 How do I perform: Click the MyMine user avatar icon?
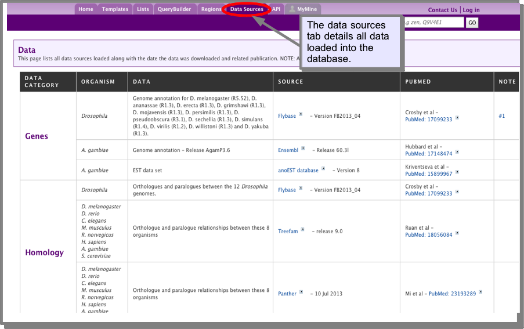coord(292,9)
